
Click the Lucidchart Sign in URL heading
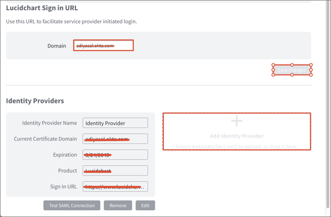[42, 8]
